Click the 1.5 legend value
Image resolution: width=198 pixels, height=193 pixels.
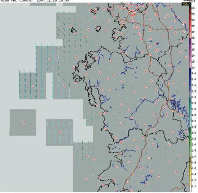point(194,151)
